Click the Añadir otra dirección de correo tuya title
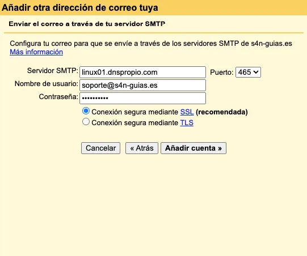 point(80,8)
